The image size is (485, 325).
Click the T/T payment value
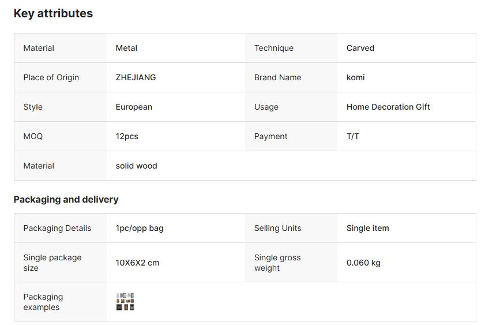pyautogui.click(x=352, y=136)
